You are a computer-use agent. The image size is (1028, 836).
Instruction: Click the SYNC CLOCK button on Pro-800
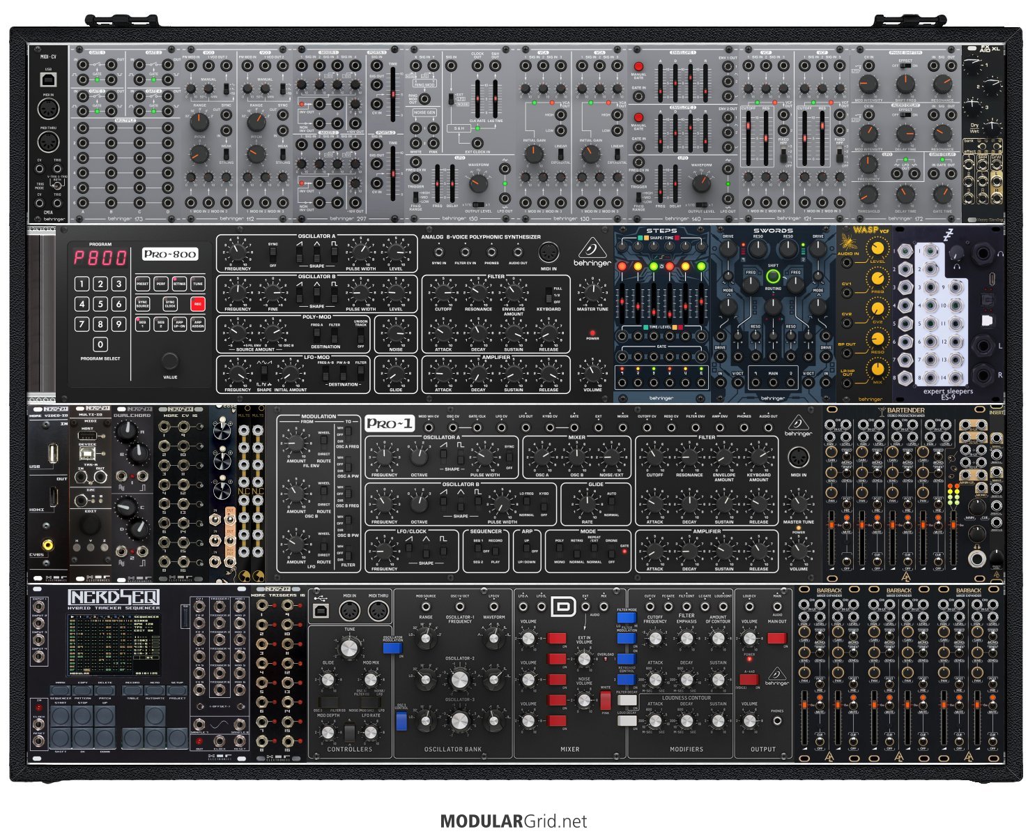click(x=170, y=304)
